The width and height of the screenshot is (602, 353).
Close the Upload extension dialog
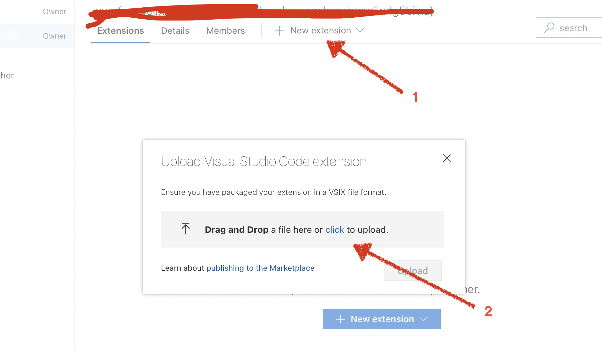[447, 158]
